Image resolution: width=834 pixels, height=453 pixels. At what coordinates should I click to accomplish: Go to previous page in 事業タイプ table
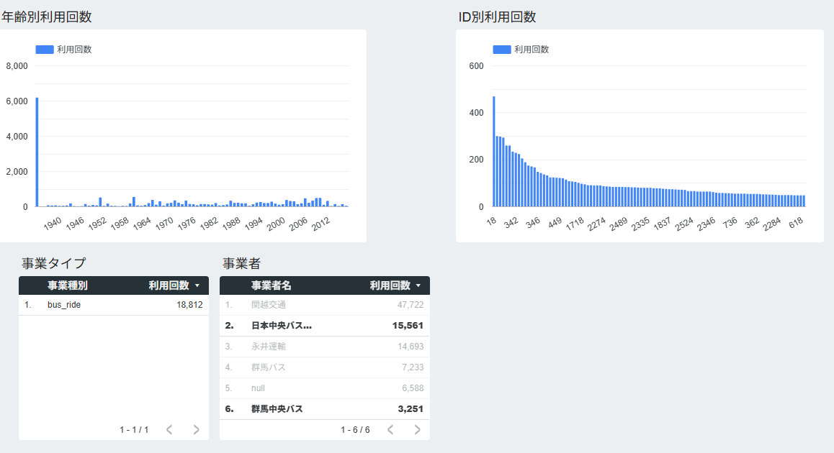[169, 430]
